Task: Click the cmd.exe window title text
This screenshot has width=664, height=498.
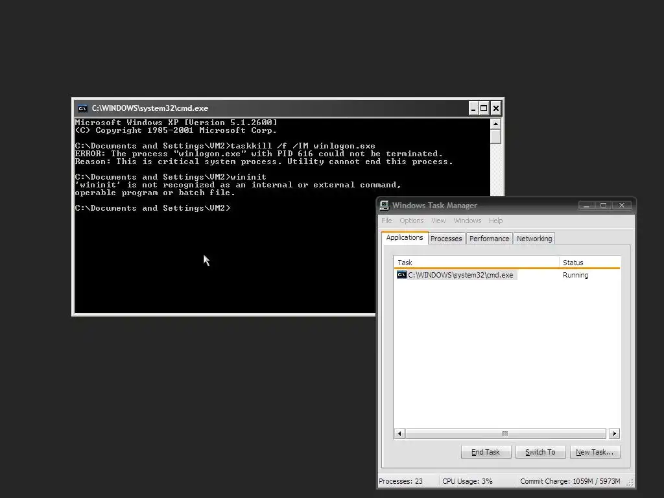Action: coord(150,108)
